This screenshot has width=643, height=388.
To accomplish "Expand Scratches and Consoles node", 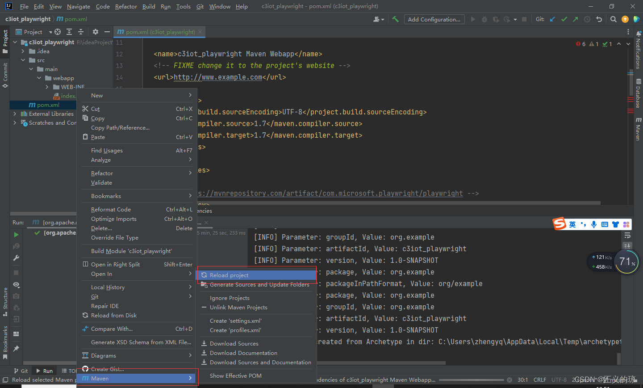I will (15, 123).
